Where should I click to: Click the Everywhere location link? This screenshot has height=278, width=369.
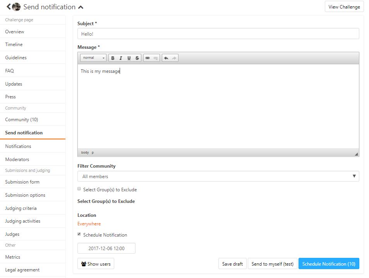89,224
